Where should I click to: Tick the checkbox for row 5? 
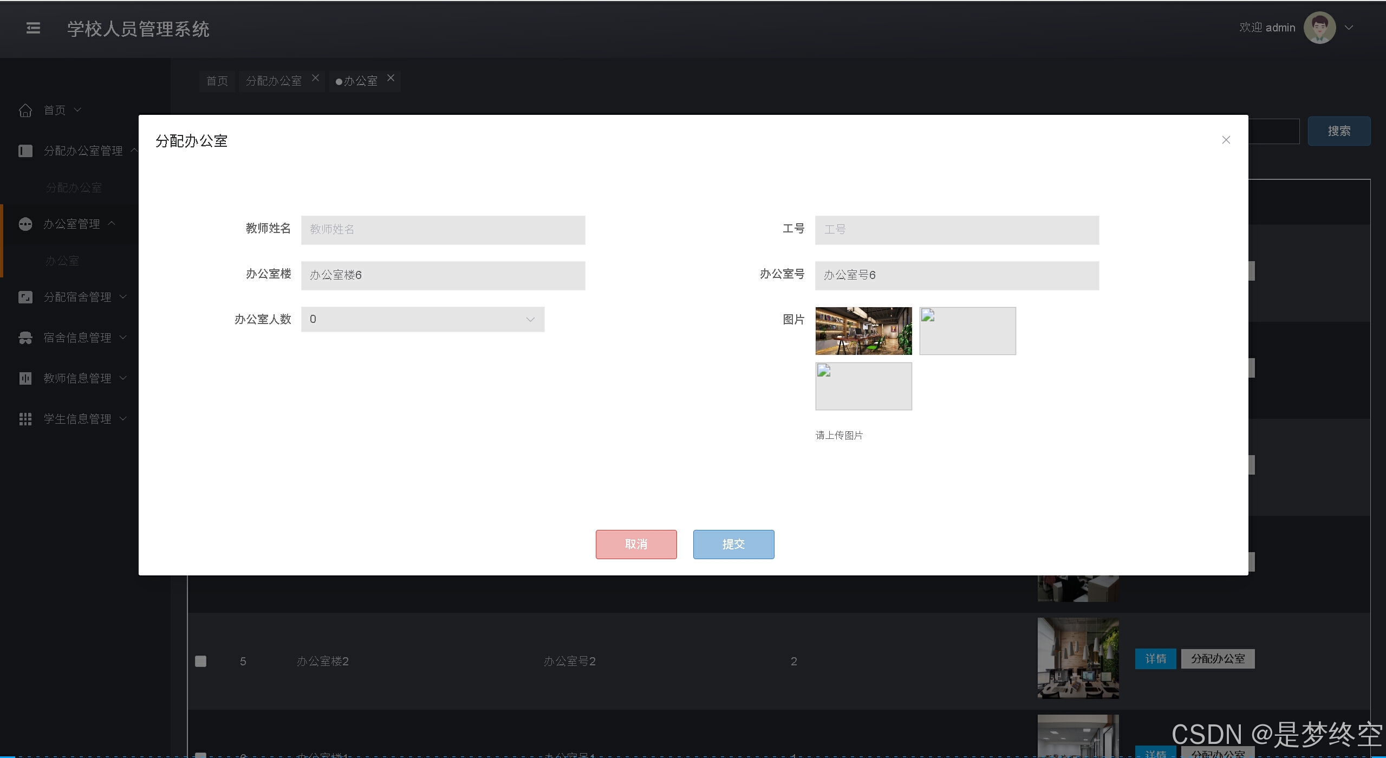(x=200, y=661)
